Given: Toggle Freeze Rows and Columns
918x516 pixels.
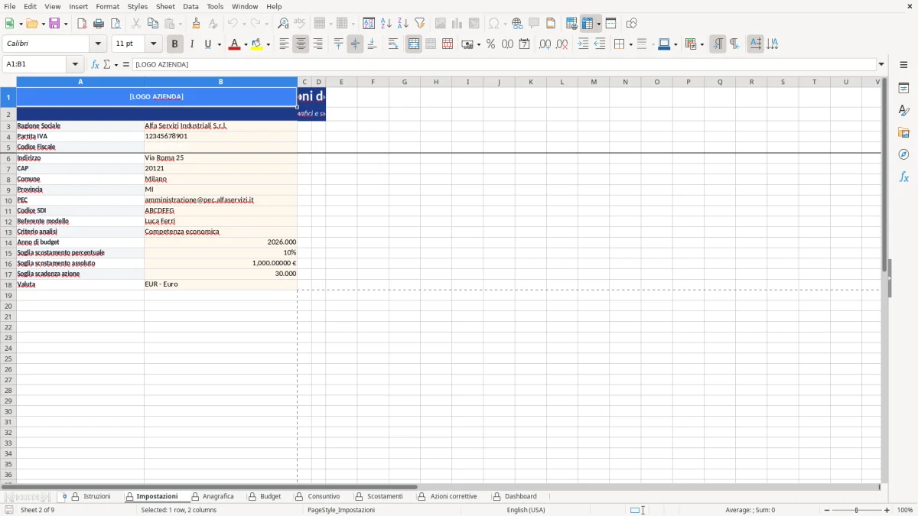Looking at the screenshot, I should (588, 24).
